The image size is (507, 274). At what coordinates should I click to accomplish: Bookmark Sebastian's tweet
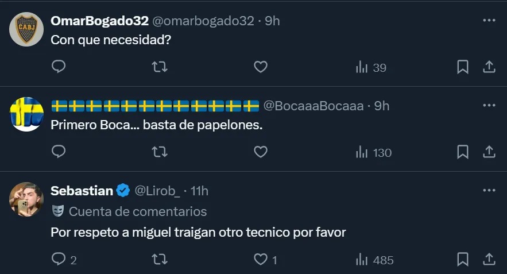click(462, 260)
